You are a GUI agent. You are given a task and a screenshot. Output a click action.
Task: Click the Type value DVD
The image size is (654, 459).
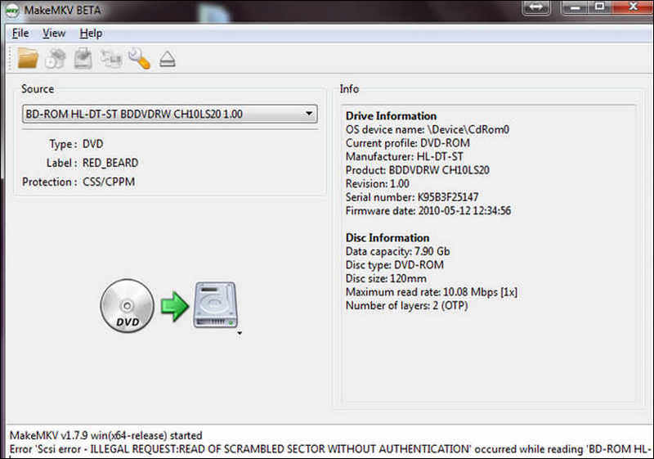tap(92, 144)
